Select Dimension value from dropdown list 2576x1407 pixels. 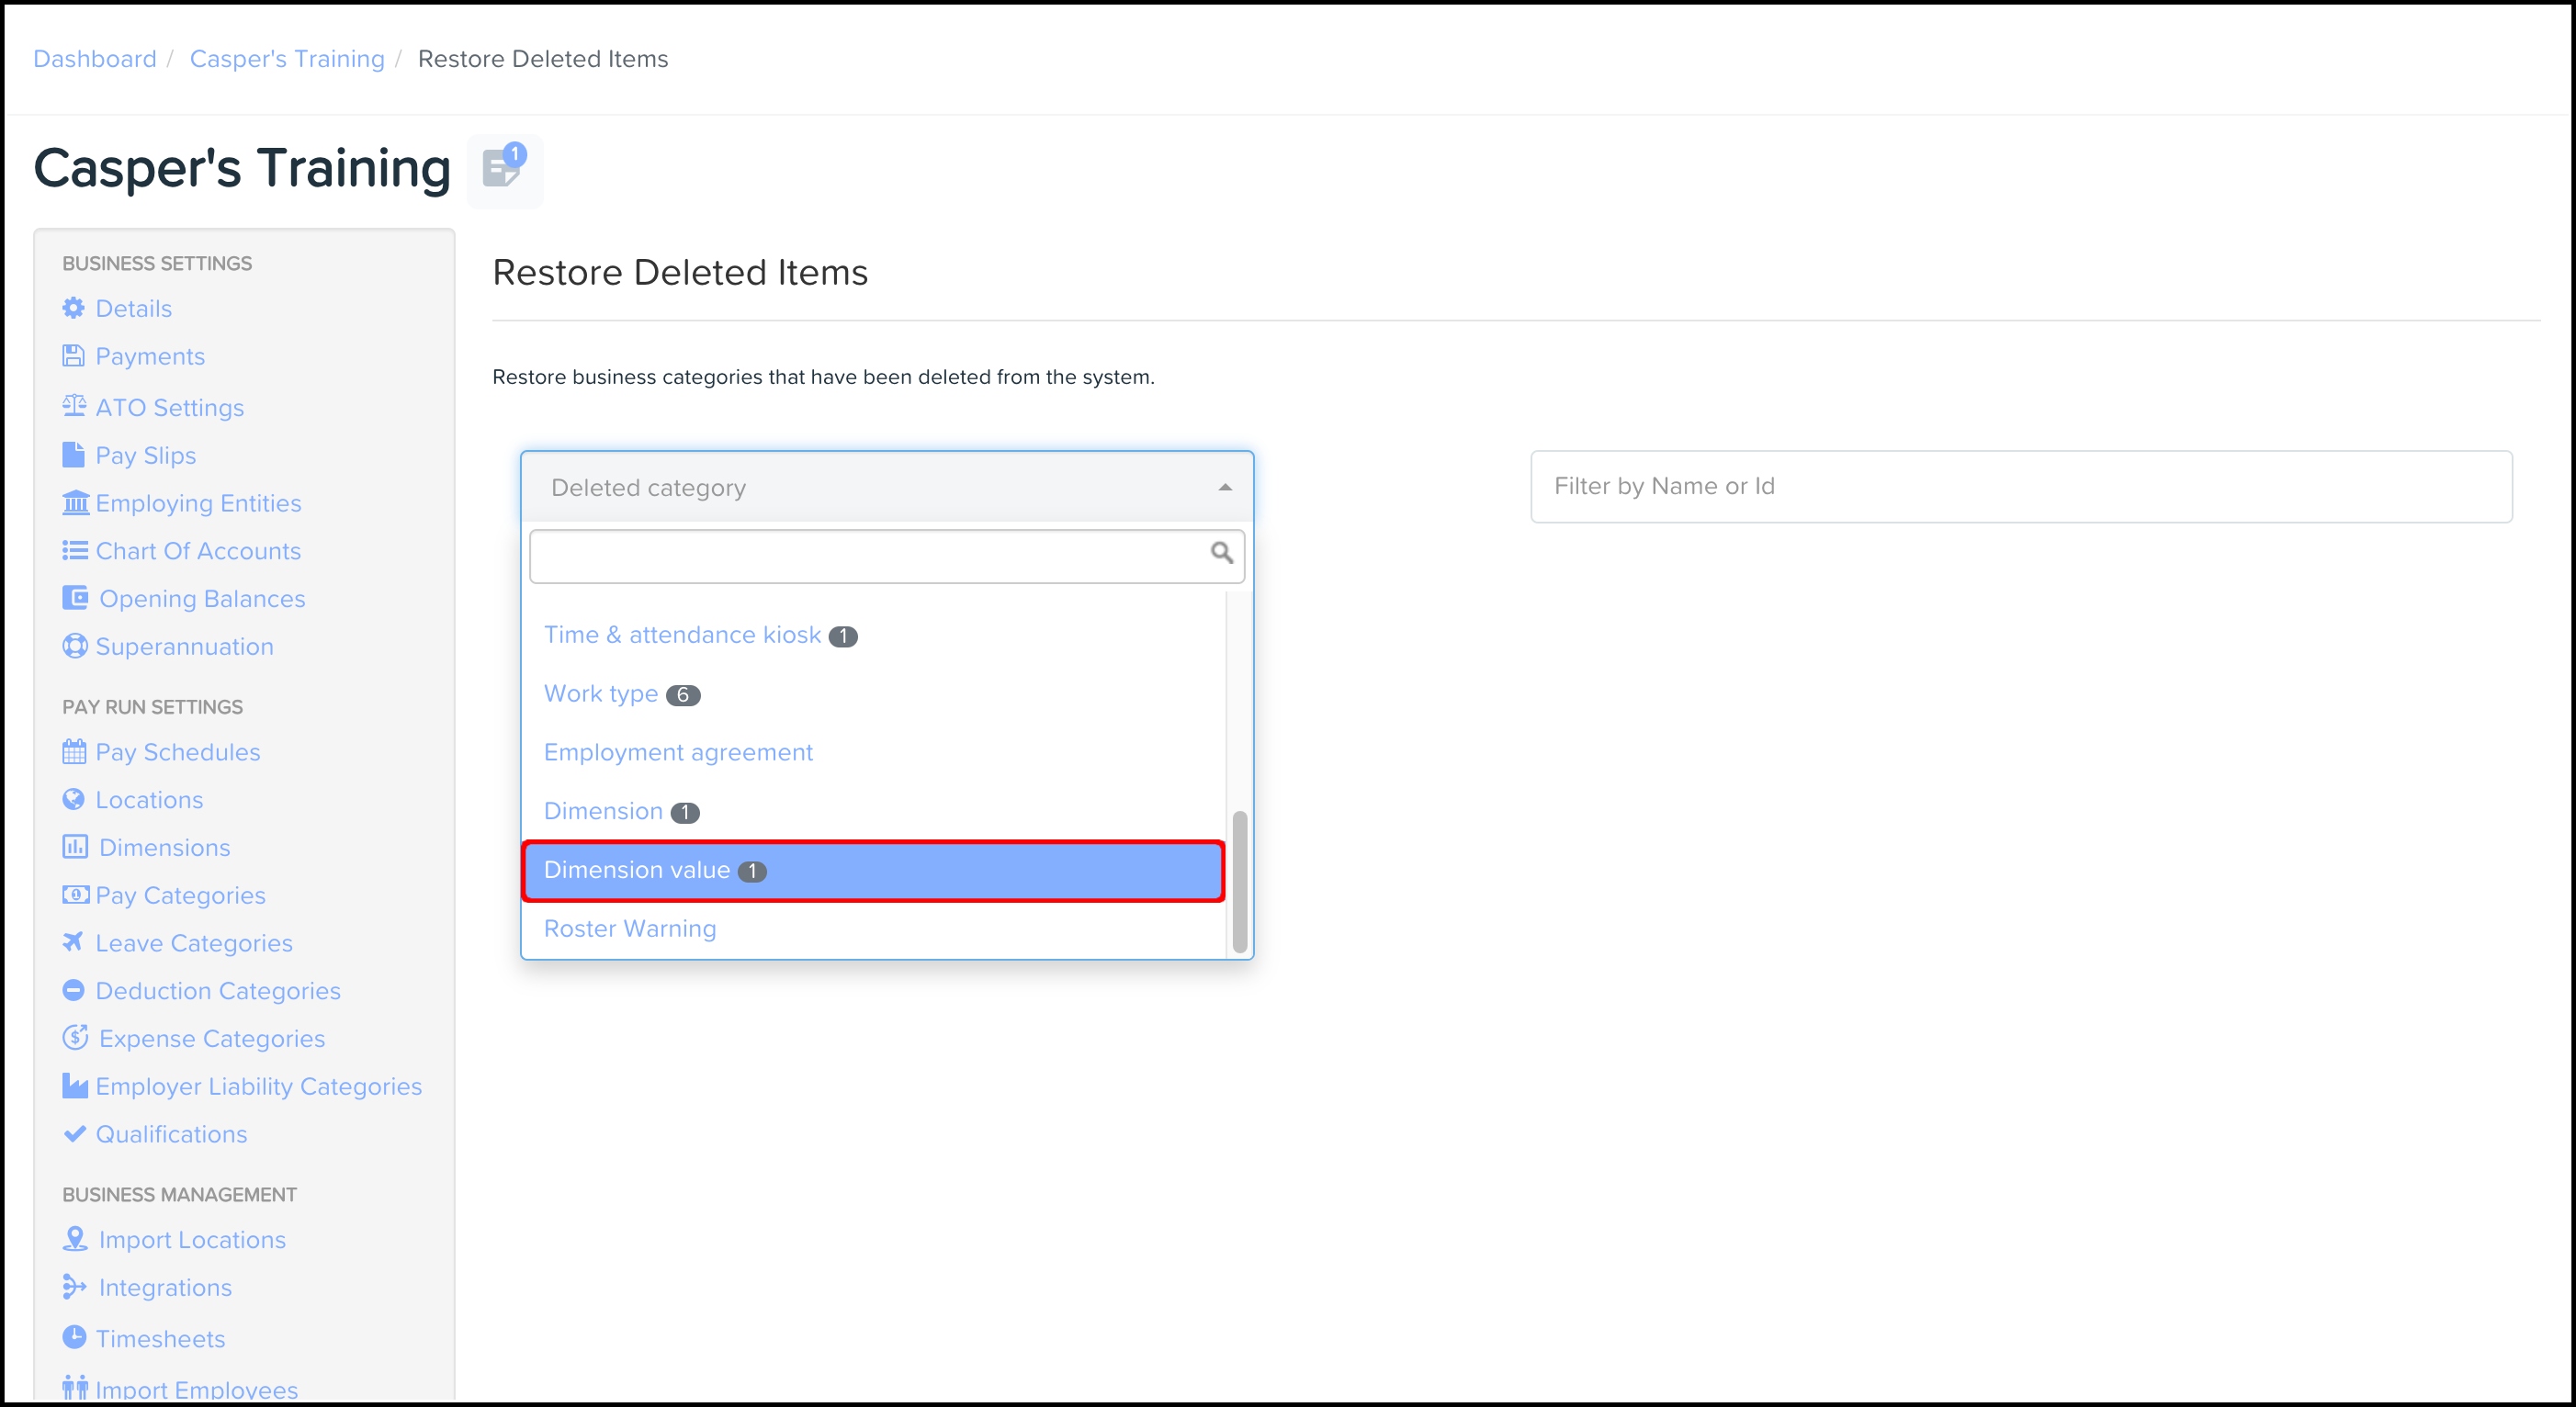coord(637,870)
